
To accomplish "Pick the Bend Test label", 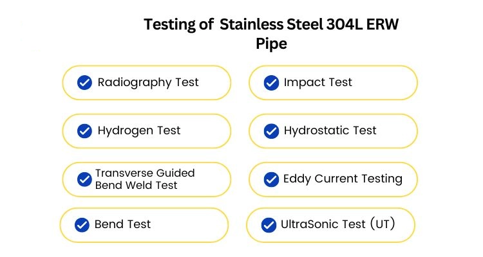I will click(x=122, y=224).
